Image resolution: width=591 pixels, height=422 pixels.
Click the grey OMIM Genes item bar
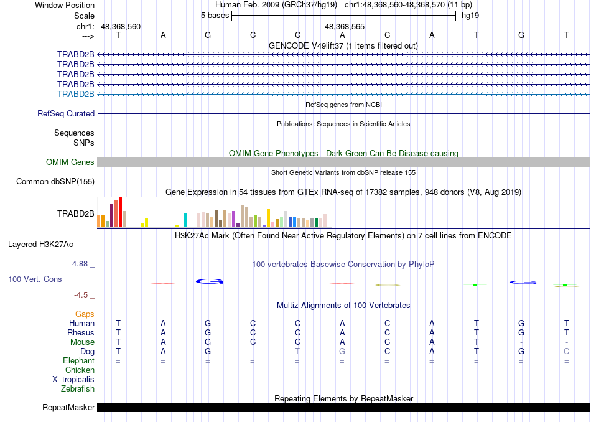point(343,162)
